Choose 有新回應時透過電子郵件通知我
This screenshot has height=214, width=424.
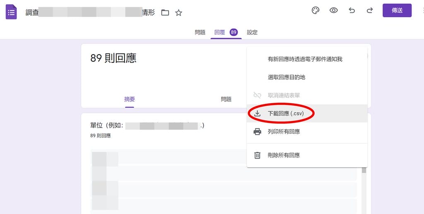[307, 59]
